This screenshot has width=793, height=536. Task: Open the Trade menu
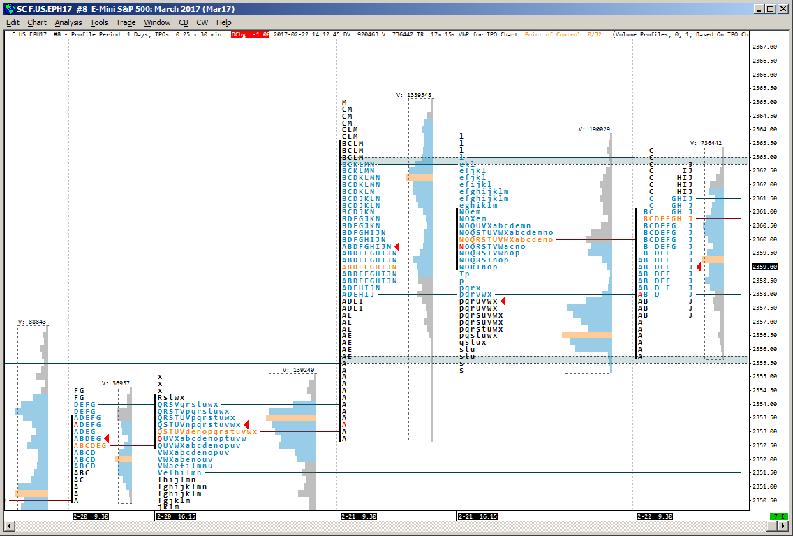point(126,22)
